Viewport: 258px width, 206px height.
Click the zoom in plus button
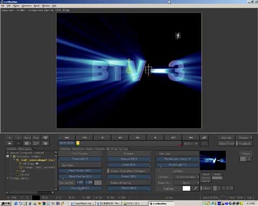tap(10, 138)
